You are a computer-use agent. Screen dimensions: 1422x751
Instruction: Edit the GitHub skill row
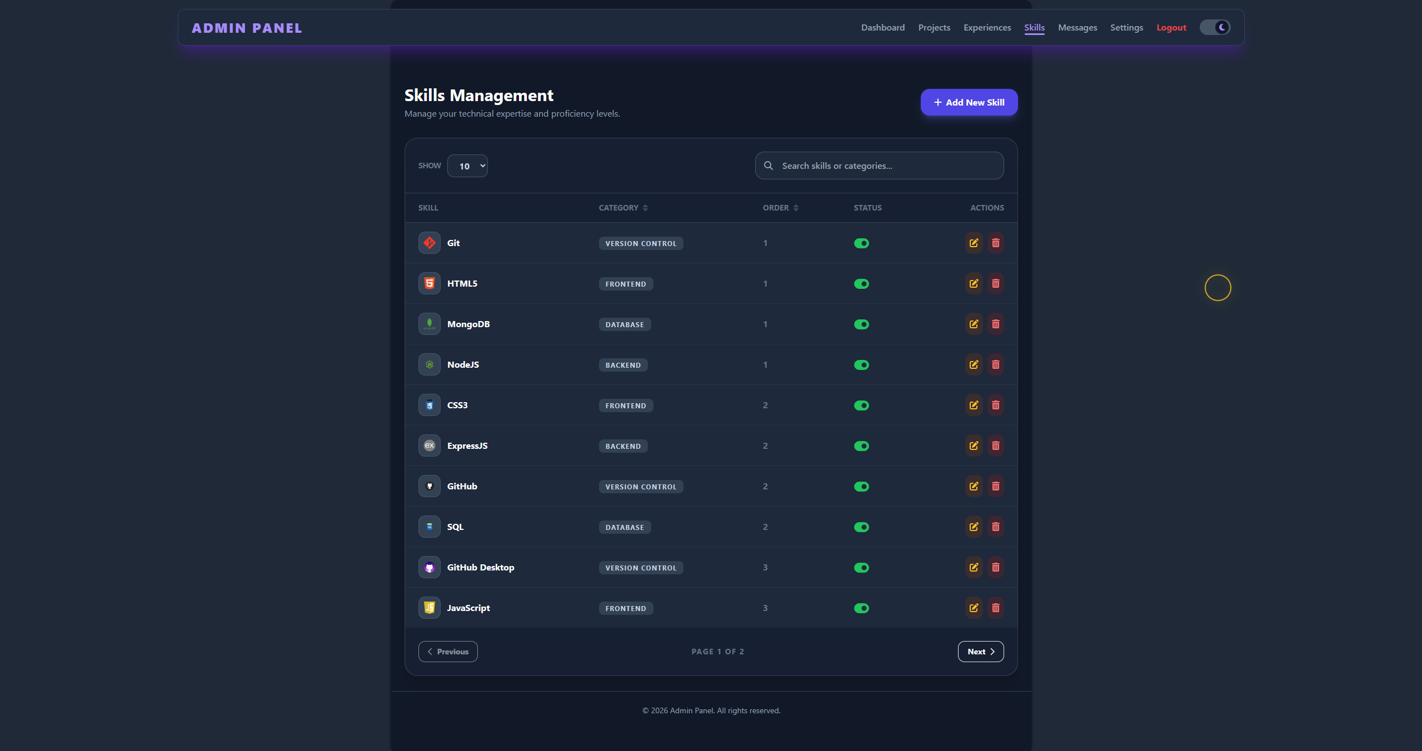point(974,486)
